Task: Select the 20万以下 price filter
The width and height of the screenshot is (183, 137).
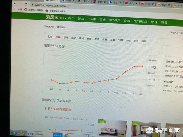Action: pyautogui.click(x=168, y=86)
